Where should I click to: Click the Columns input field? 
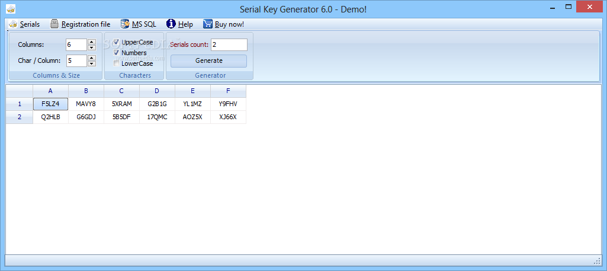click(76, 44)
